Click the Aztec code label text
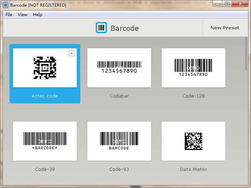251x188 pixels. (45, 96)
